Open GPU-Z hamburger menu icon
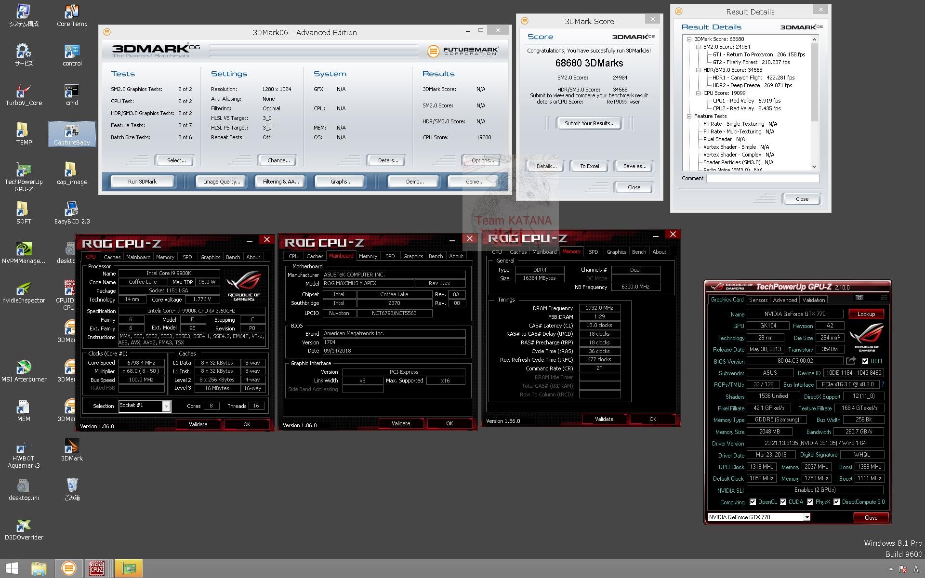 pyautogui.click(x=884, y=298)
